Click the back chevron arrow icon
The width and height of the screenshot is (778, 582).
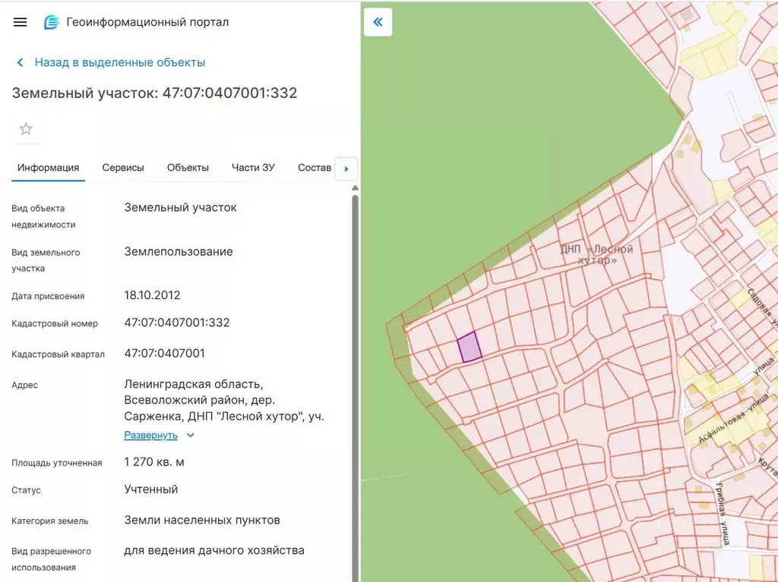pyautogui.click(x=21, y=63)
